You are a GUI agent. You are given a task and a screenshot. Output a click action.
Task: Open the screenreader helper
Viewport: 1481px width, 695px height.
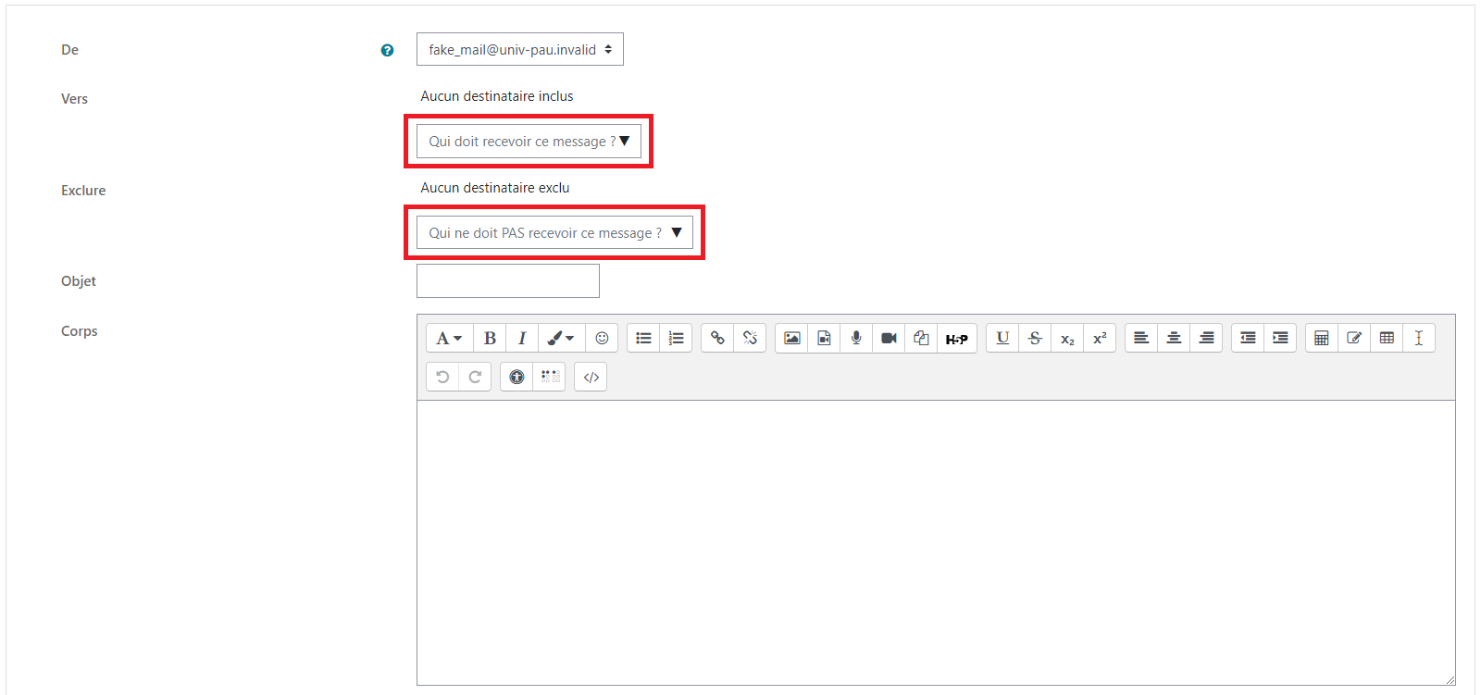(549, 377)
